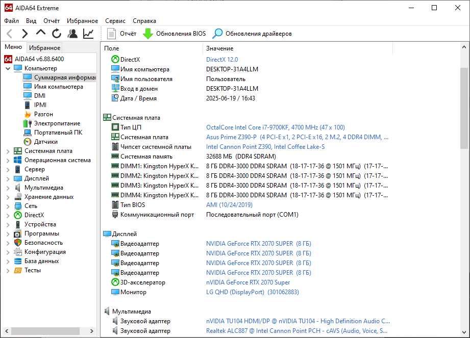Viewport: 470px width, 338px height.
Task: Go forward with the right arrow toolbar icon
Action: (x=25, y=34)
